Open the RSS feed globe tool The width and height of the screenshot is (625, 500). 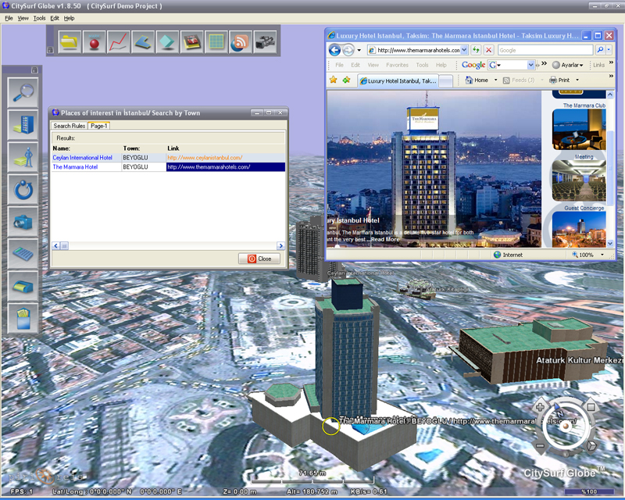(241, 42)
